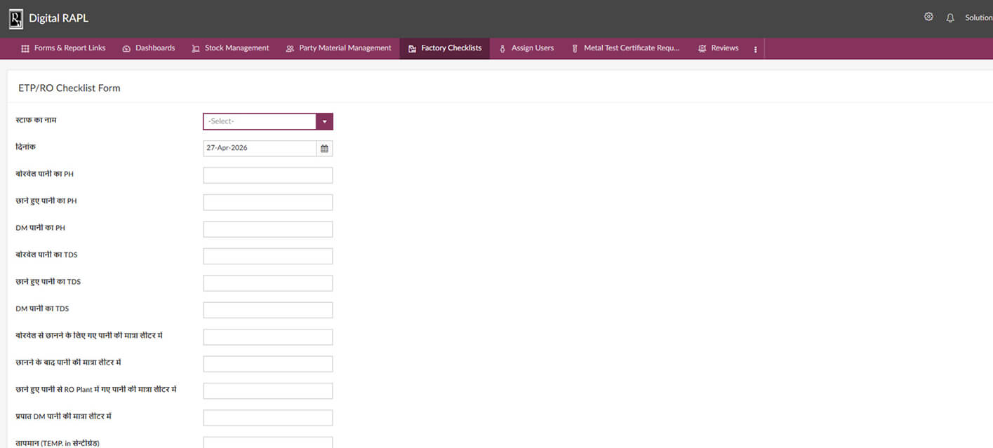Open the more tabs vertical dots menu
Screen dimensions: 993x448
(x=755, y=49)
